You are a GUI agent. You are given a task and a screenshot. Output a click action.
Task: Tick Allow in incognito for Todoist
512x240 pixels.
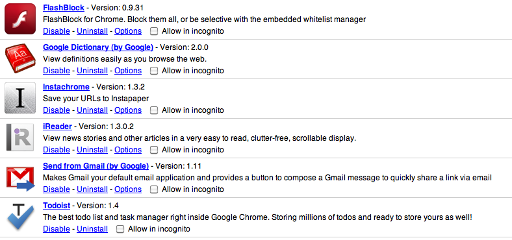coord(120,229)
